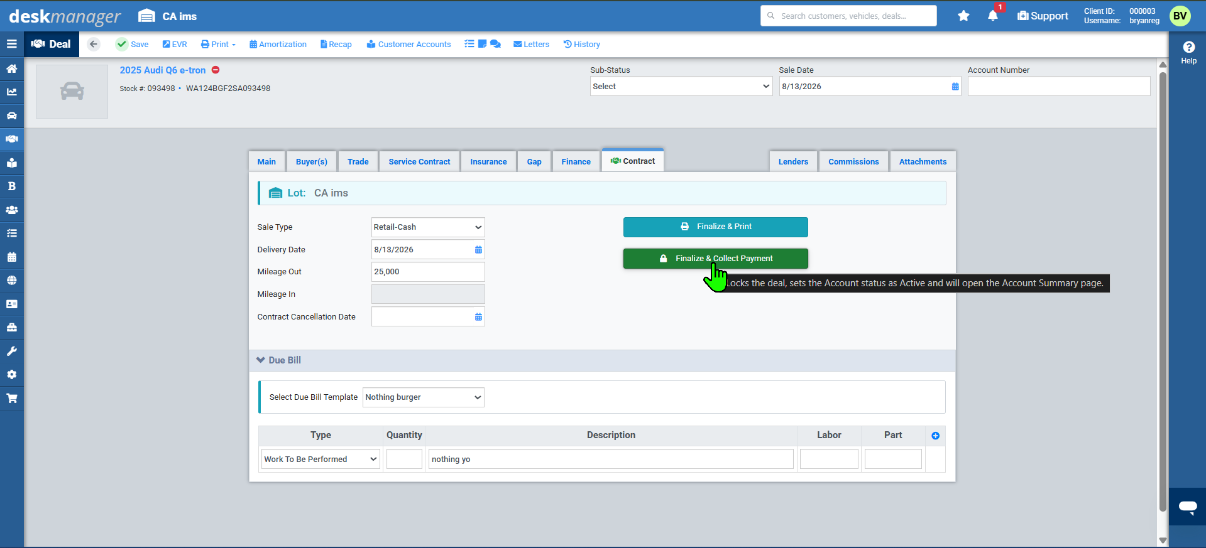Open the Sale Date calendar picker
This screenshot has width=1206, height=548.
(955, 87)
